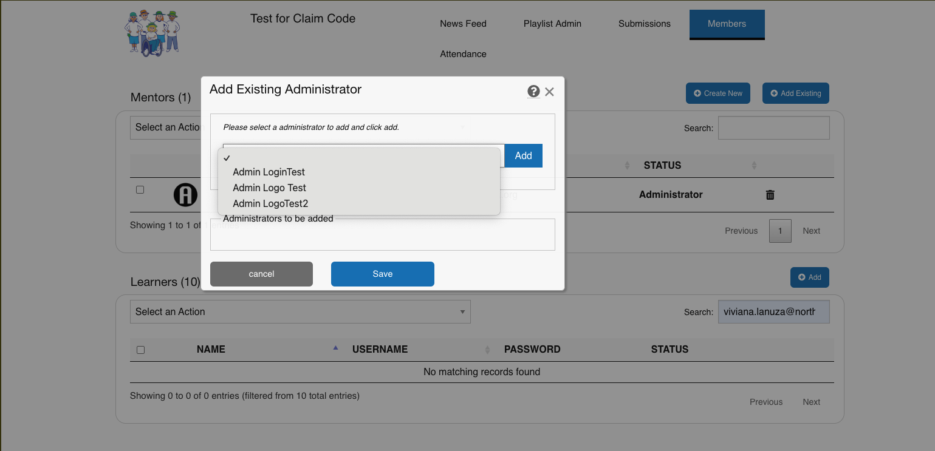935x451 pixels.
Task: Pick Admin LogoTest2 from the list
Action: [x=270, y=203]
